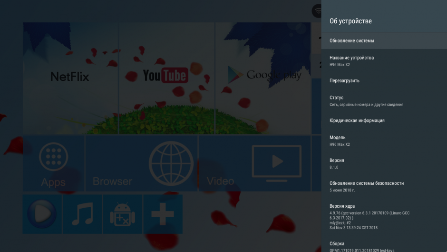Screen dimensions: 447x252
Task: Select Обновление системы
Action: 384,40
